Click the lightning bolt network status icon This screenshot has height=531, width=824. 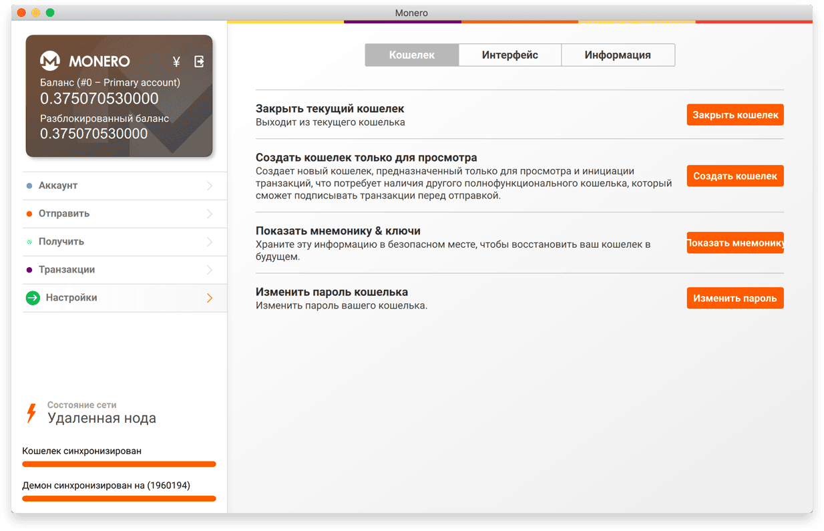(x=31, y=413)
